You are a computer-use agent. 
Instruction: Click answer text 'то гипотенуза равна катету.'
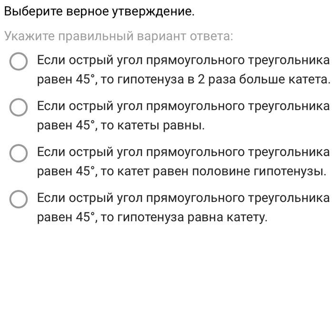(x=184, y=217)
